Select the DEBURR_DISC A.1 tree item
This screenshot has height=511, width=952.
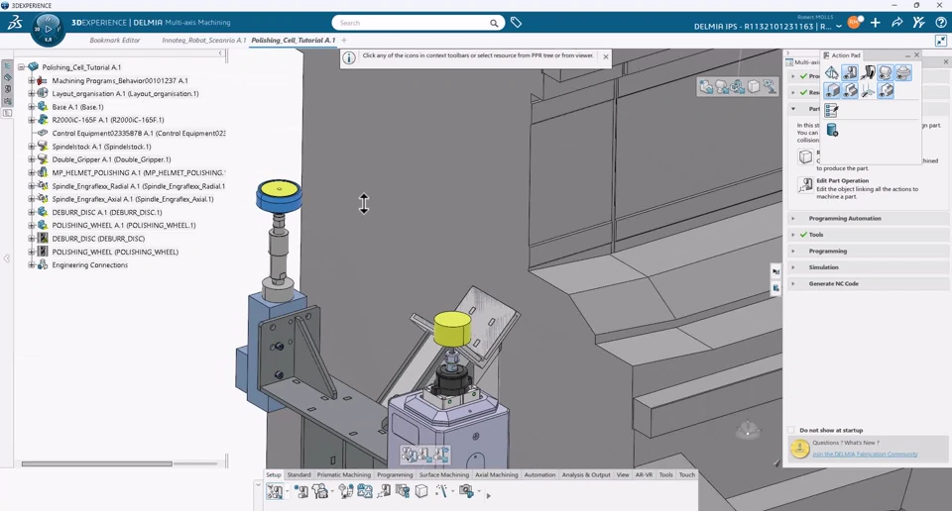pos(107,212)
